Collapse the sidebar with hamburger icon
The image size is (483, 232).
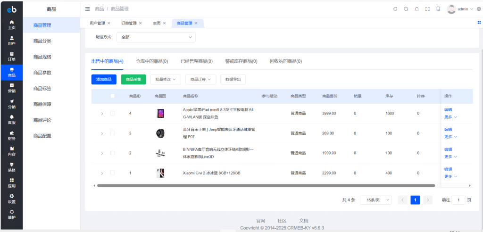pyautogui.click(x=88, y=9)
